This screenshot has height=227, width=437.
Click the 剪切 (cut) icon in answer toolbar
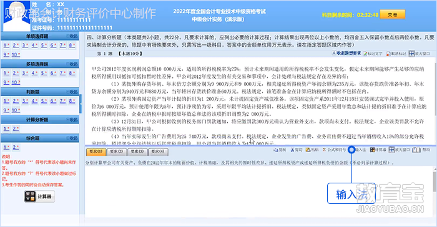(x=297, y=150)
